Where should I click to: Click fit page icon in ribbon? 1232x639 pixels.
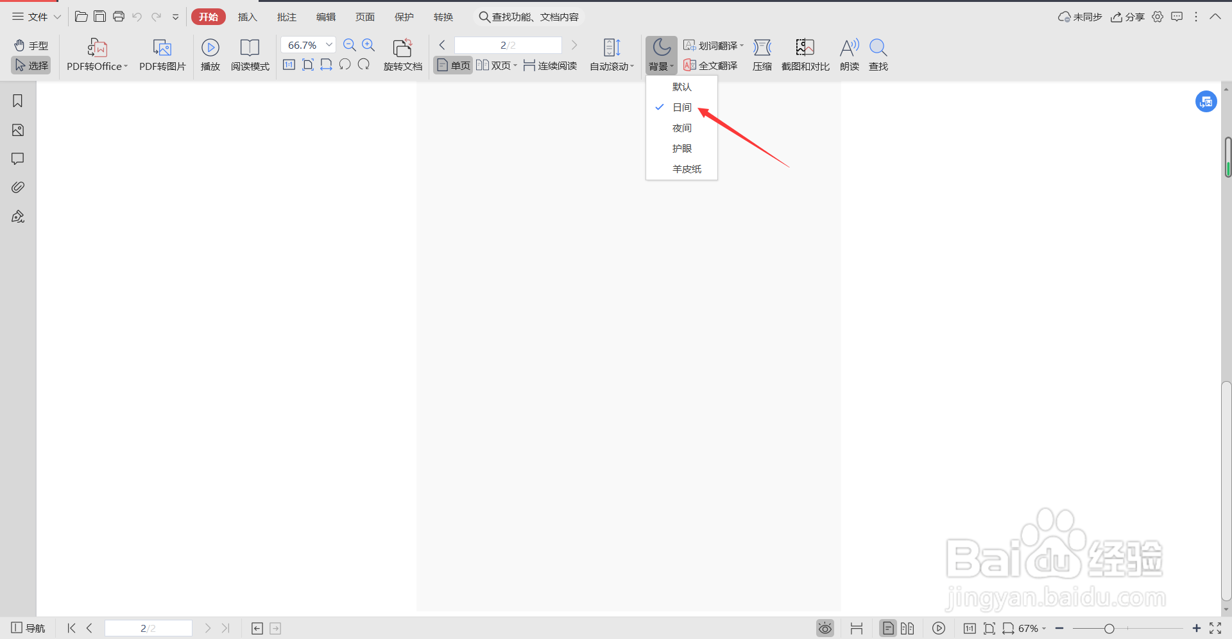[308, 65]
